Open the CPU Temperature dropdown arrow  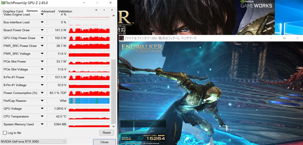[x=42, y=116]
